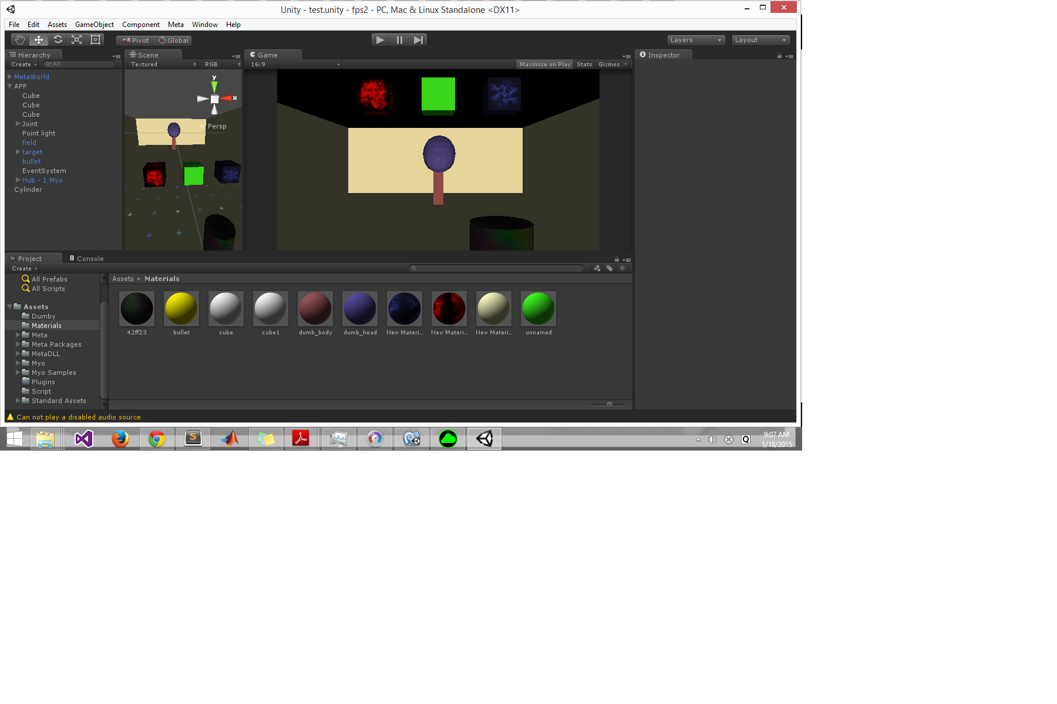Collapse the APP object

point(10,86)
